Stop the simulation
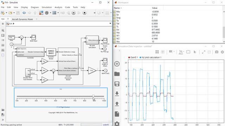The width and height of the screenshot is (225, 126). pos(84,13)
